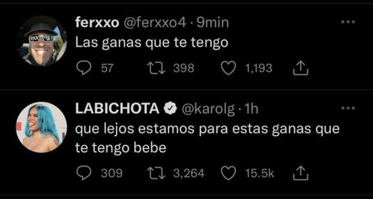Screen dimensions: 373x199
Task: Reply to the LABICHOTA tweet
Action: tap(84, 173)
